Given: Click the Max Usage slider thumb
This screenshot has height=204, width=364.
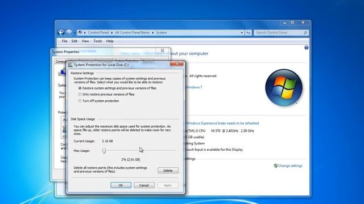Looking at the screenshot, I should 104,151.
